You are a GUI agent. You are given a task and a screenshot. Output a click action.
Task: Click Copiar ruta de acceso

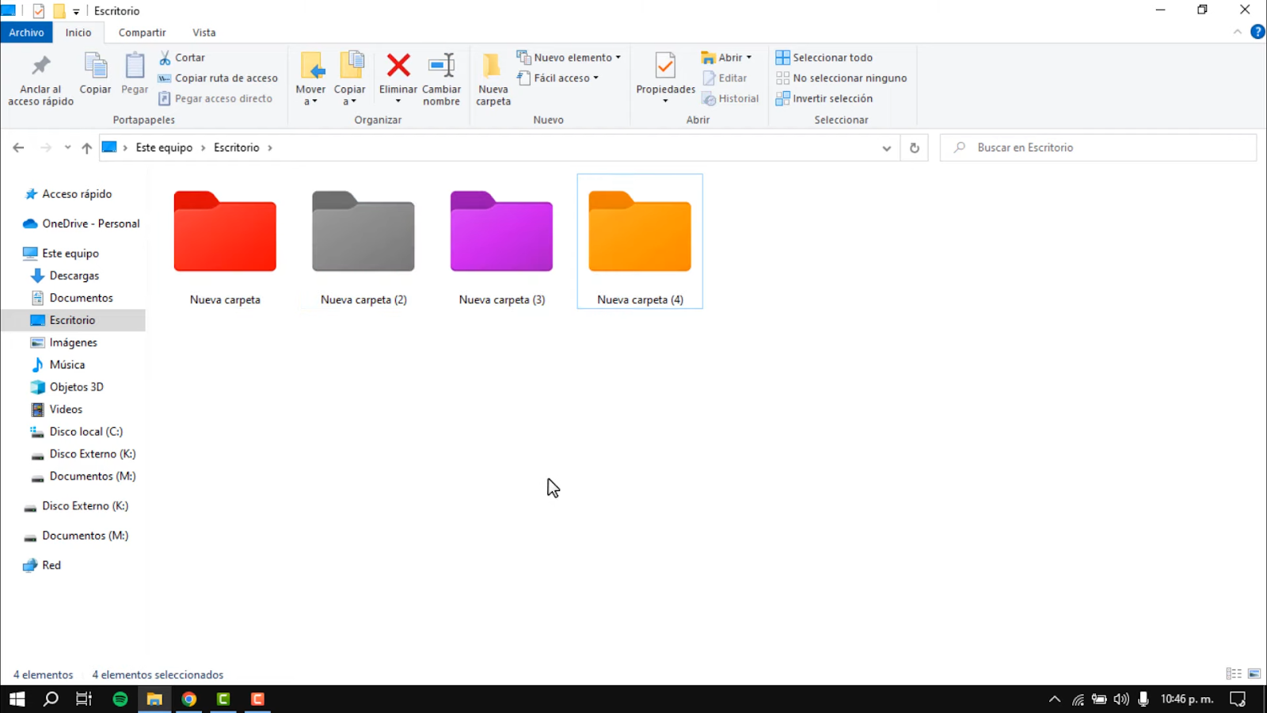coord(219,78)
